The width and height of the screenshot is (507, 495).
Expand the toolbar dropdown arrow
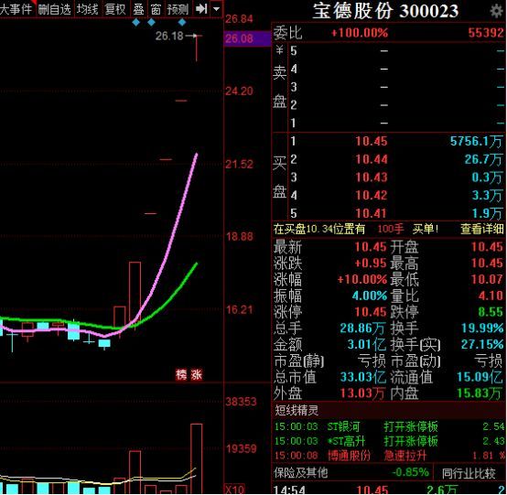coord(216,9)
